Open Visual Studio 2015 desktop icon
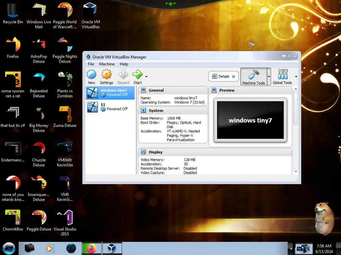341x255 pixels. click(x=65, y=222)
